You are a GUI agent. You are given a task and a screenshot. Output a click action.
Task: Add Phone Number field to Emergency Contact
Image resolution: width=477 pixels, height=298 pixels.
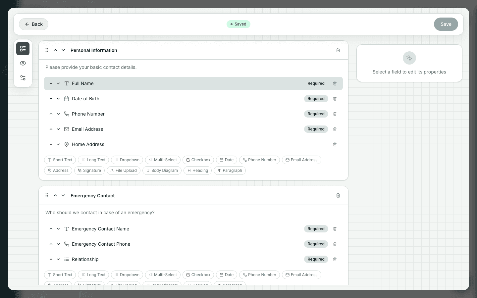tap(259, 275)
